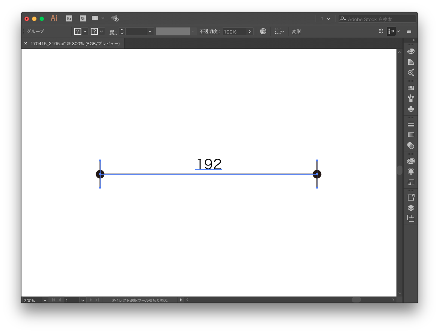439x333 pixels.
Task: Click the stroke color swatch box
Action: (x=94, y=31)
